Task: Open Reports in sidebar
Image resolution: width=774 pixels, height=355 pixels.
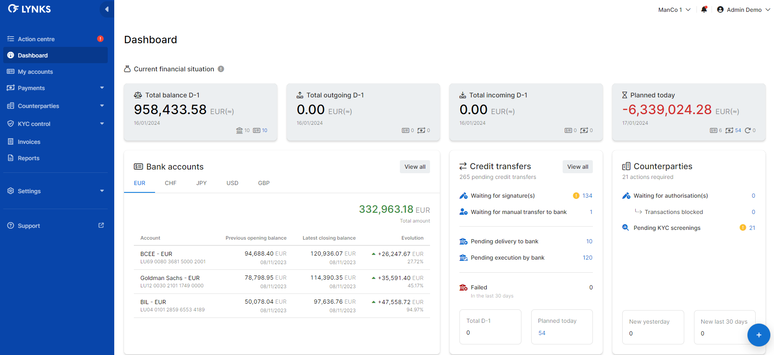Action: point(55,158)
